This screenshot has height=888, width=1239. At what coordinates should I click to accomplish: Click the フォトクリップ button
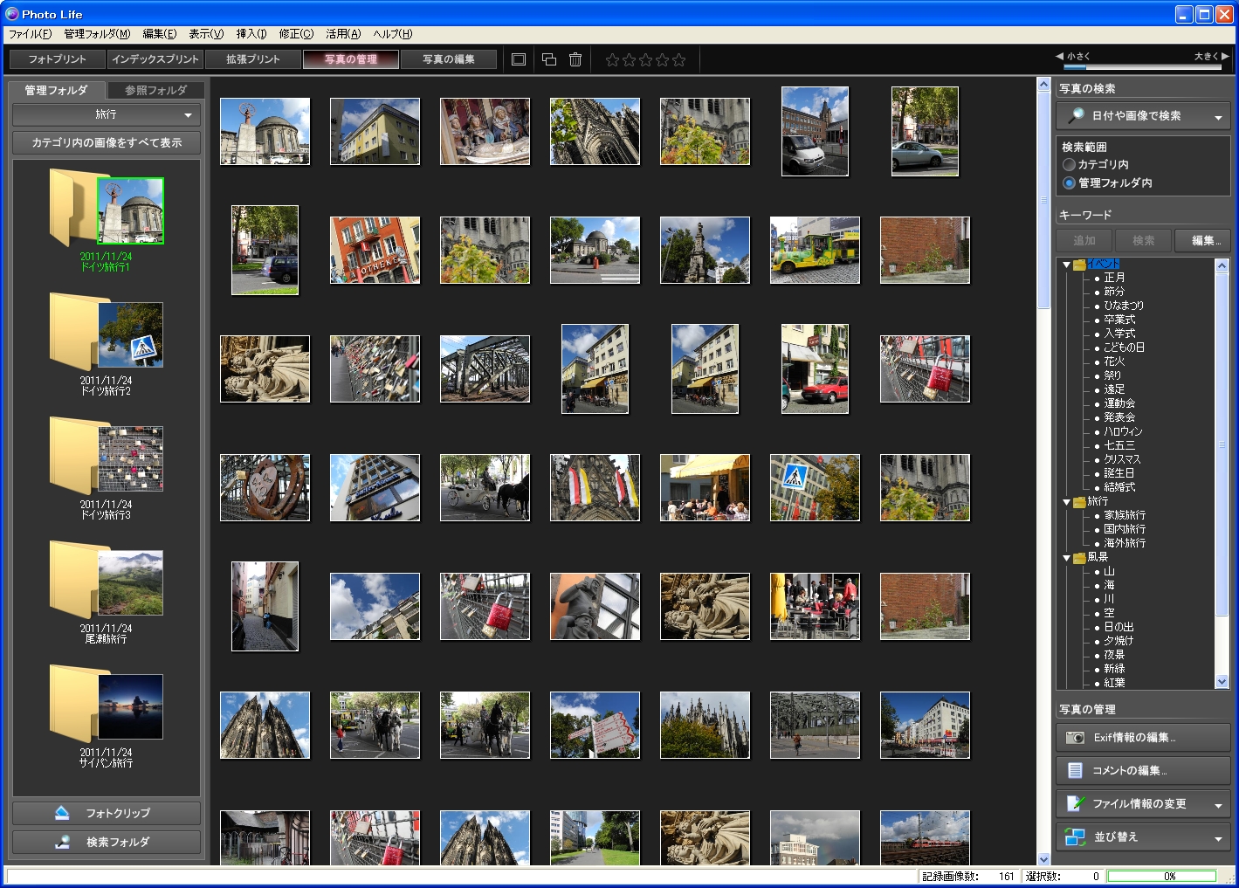(107, 813)
